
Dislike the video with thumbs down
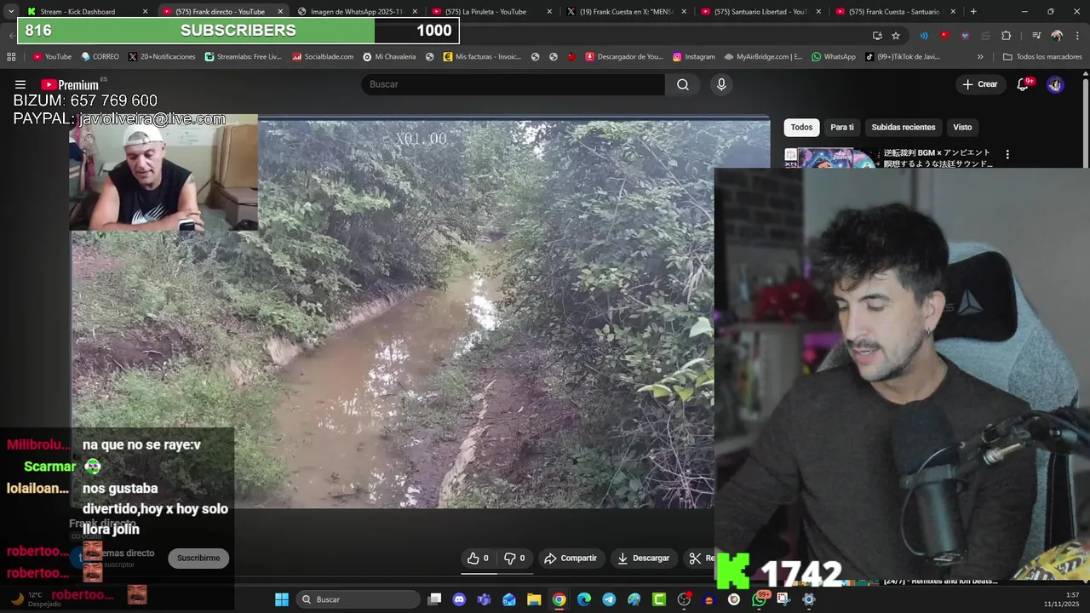tap(514, 559)
